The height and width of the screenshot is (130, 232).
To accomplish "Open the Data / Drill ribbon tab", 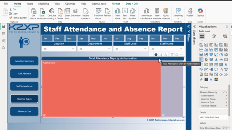I will coord(132,4).
